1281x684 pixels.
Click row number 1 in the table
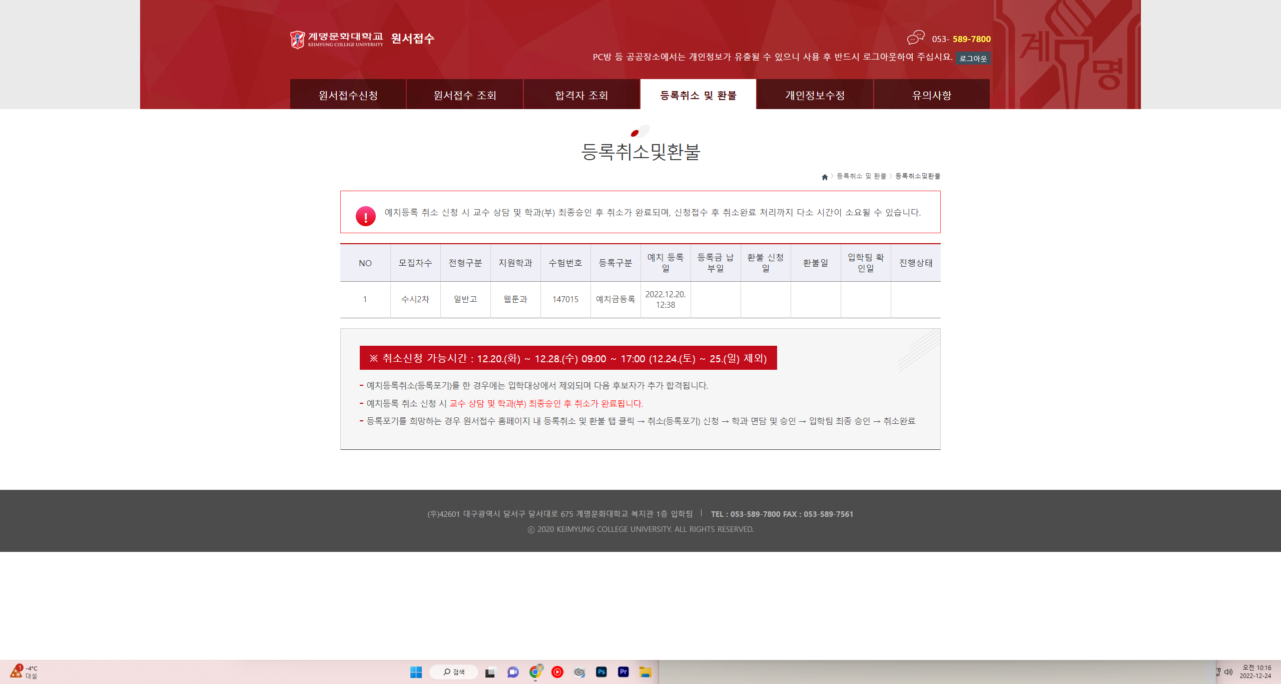(x=365, y=299)
